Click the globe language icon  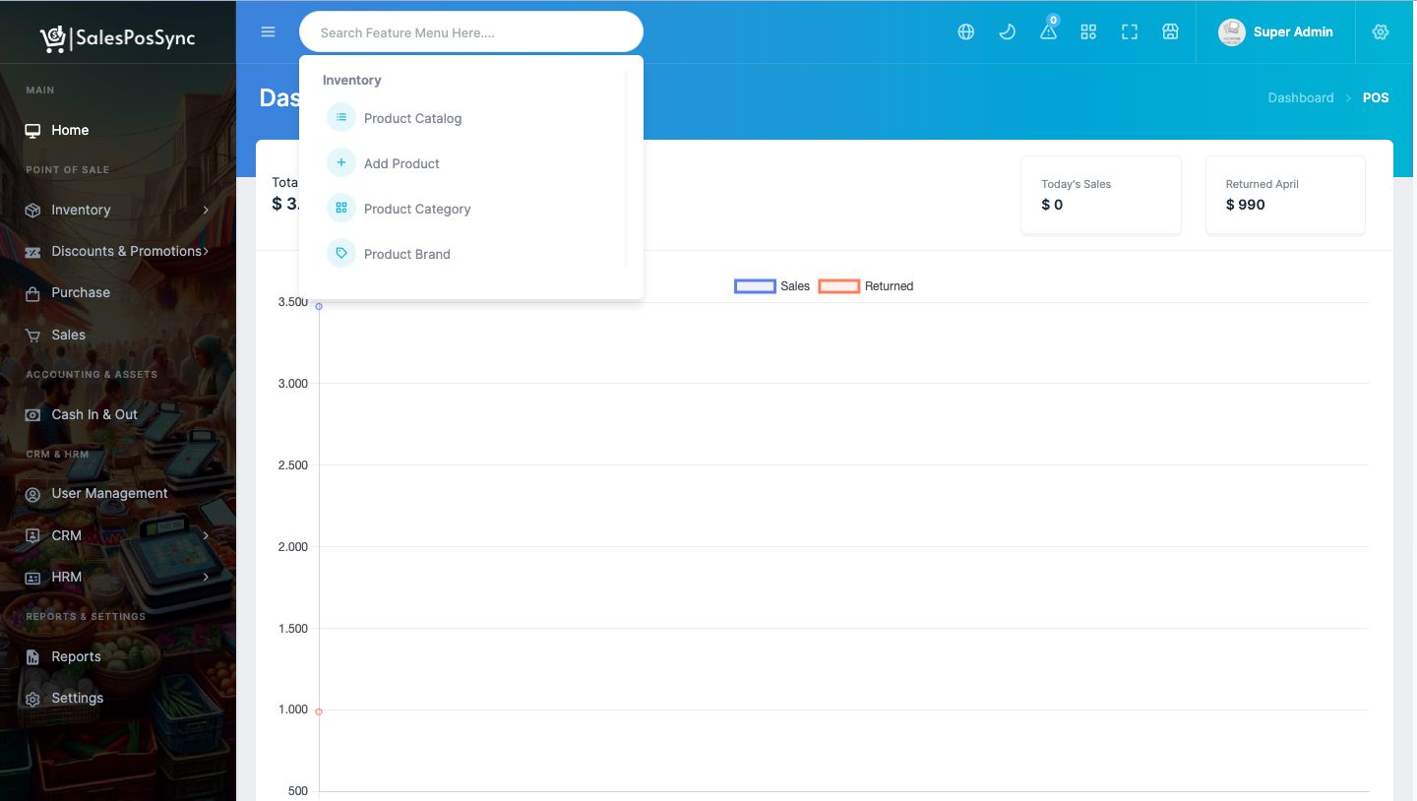point(965,32)
